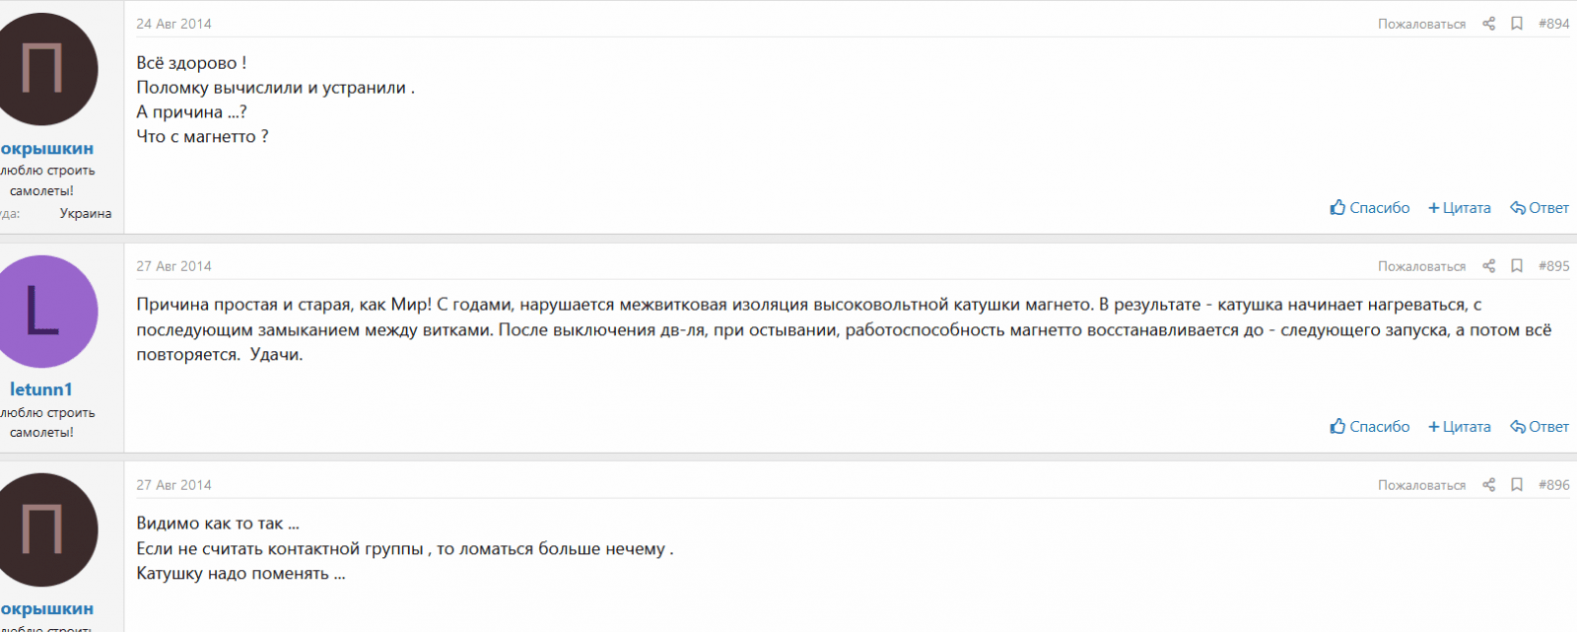Share post #896 using its share icon
The height and width of the screenshot is (632, 1577).
tap(1488, 484)
